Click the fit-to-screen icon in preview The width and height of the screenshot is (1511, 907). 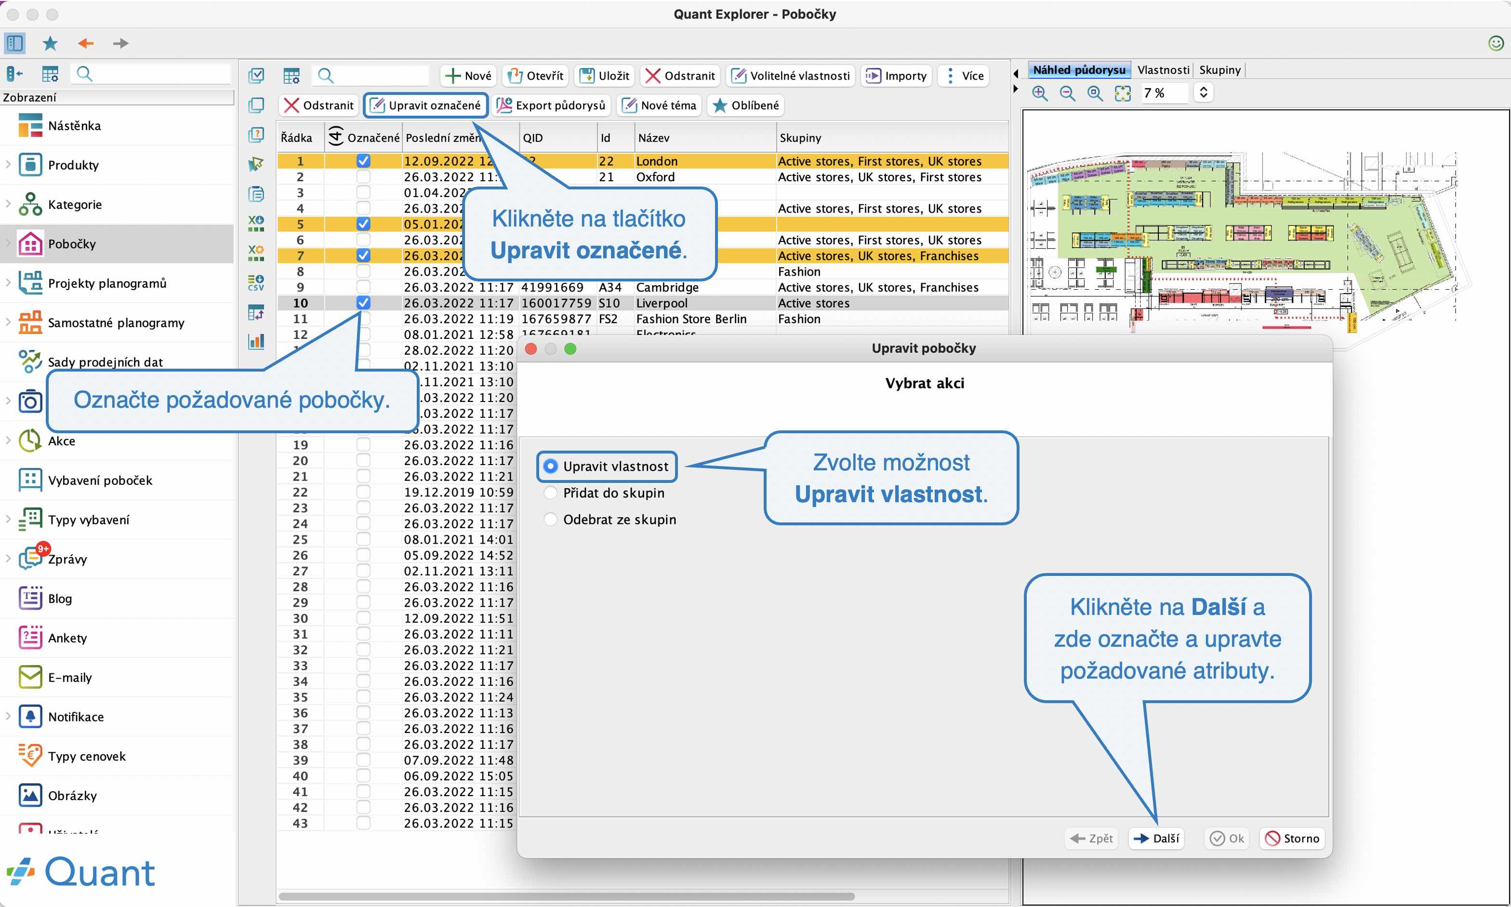click(1122, 93)
